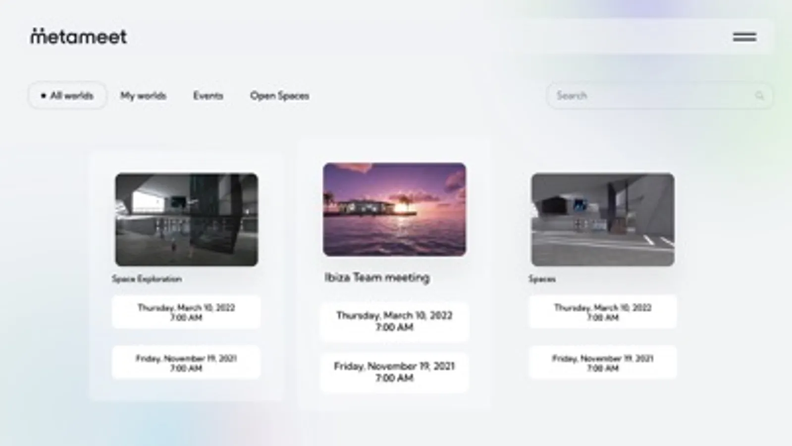This screenshot has height=446, width=792.
Task: Click the search magnifier icon
Action: coord(759,96)
